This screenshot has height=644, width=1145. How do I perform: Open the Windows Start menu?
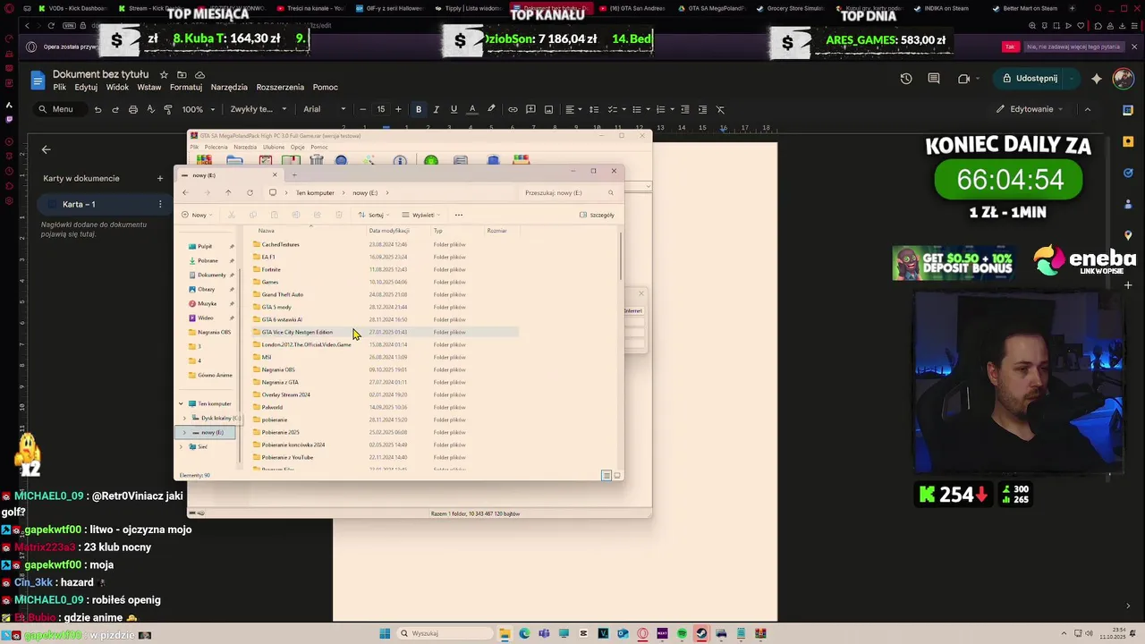click(x=385, y=633)
